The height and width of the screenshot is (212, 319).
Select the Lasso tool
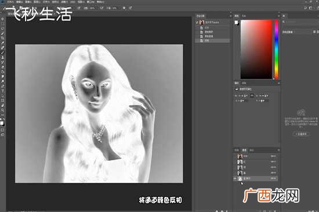[x=3, y=28]
